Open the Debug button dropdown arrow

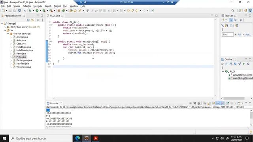(33, 11)
